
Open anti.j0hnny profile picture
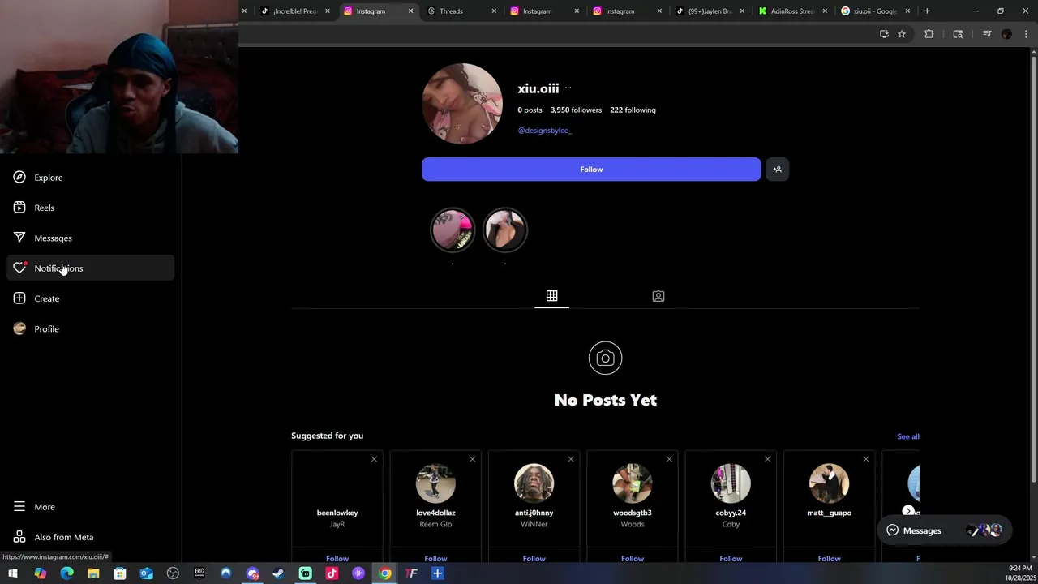click(x=534, y=483)
